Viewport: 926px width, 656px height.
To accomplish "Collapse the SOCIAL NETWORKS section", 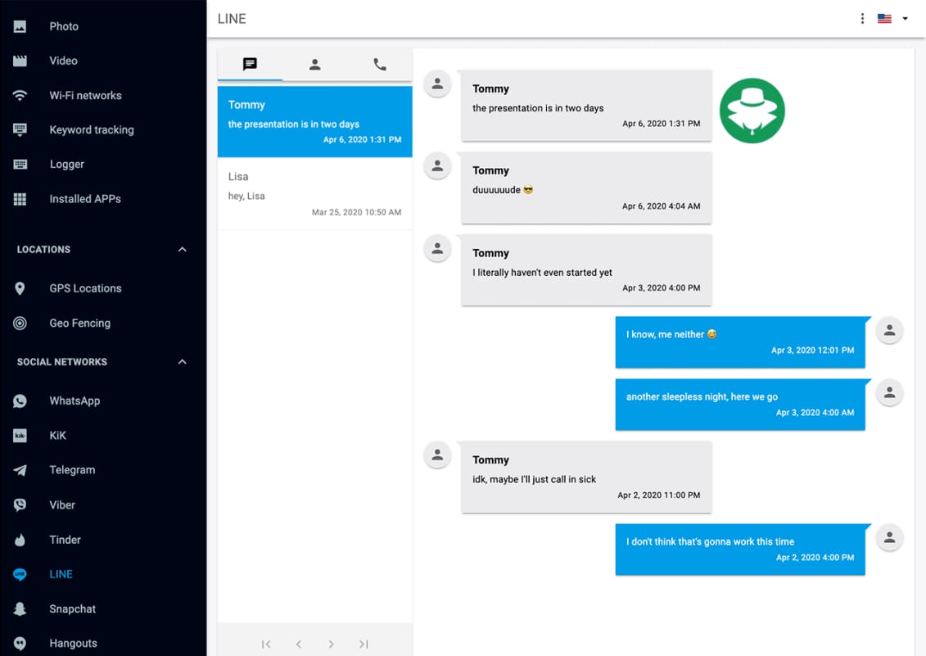I will [182, 361].
